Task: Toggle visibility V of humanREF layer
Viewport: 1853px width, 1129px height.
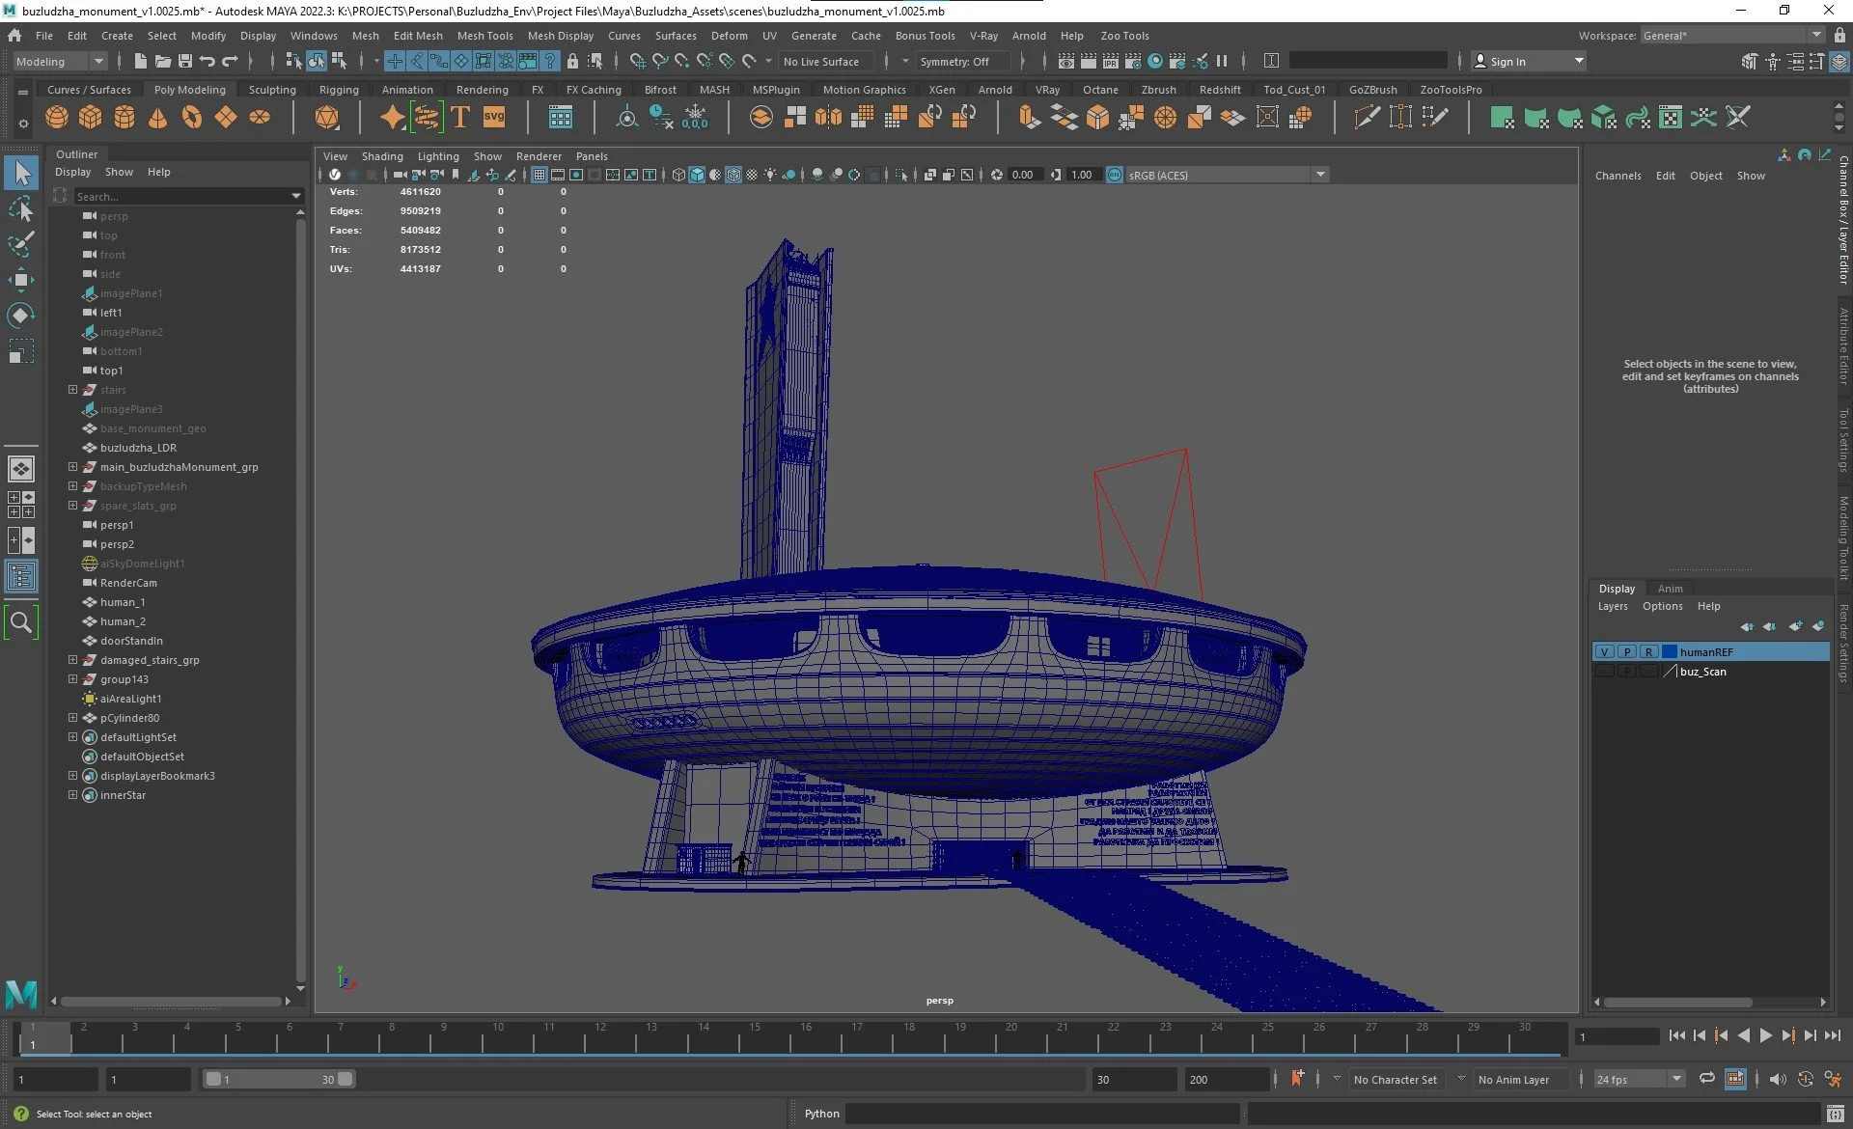Action: [x=1604, y=652]
